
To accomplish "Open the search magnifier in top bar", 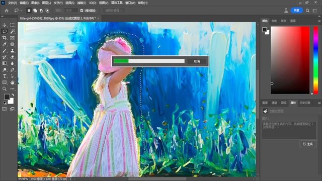I will click(x=307, y=11).
